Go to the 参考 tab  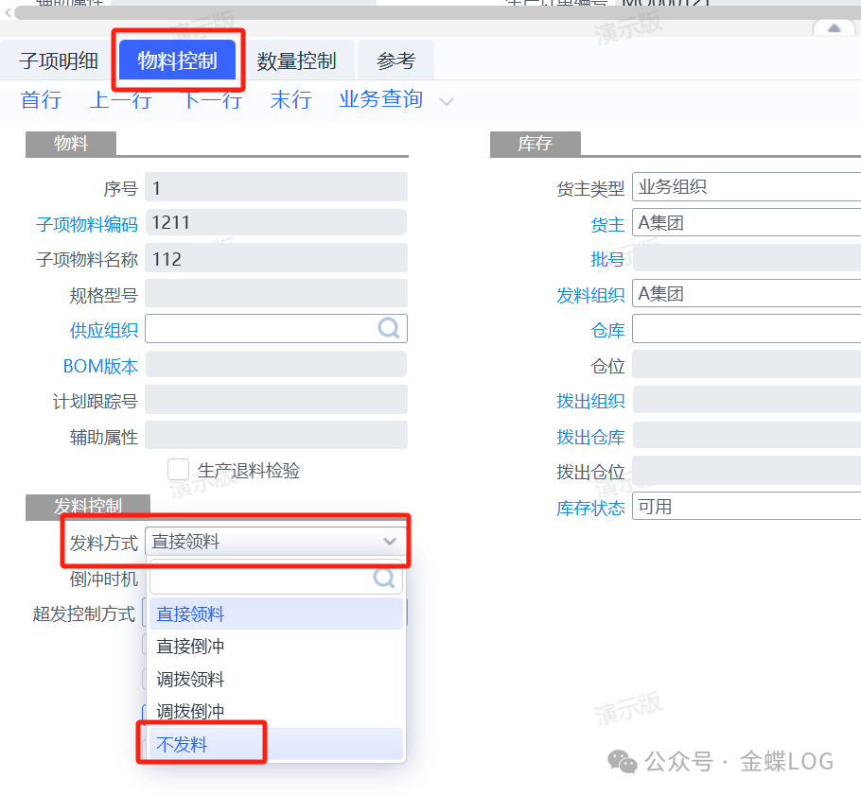395,61
